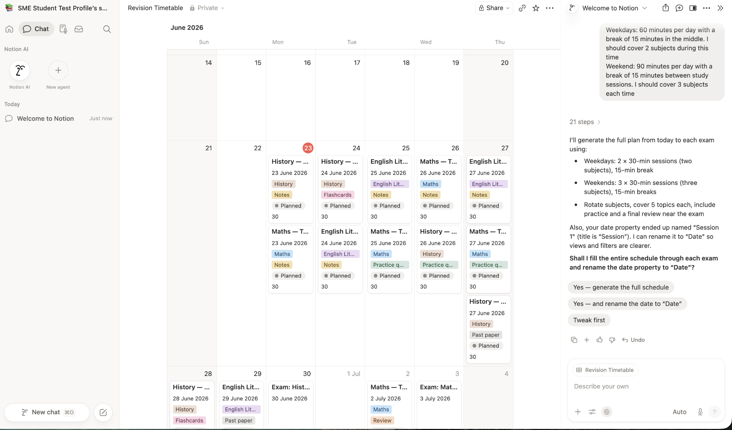
Task: Open the Share dropdown button
Action: 494,8
